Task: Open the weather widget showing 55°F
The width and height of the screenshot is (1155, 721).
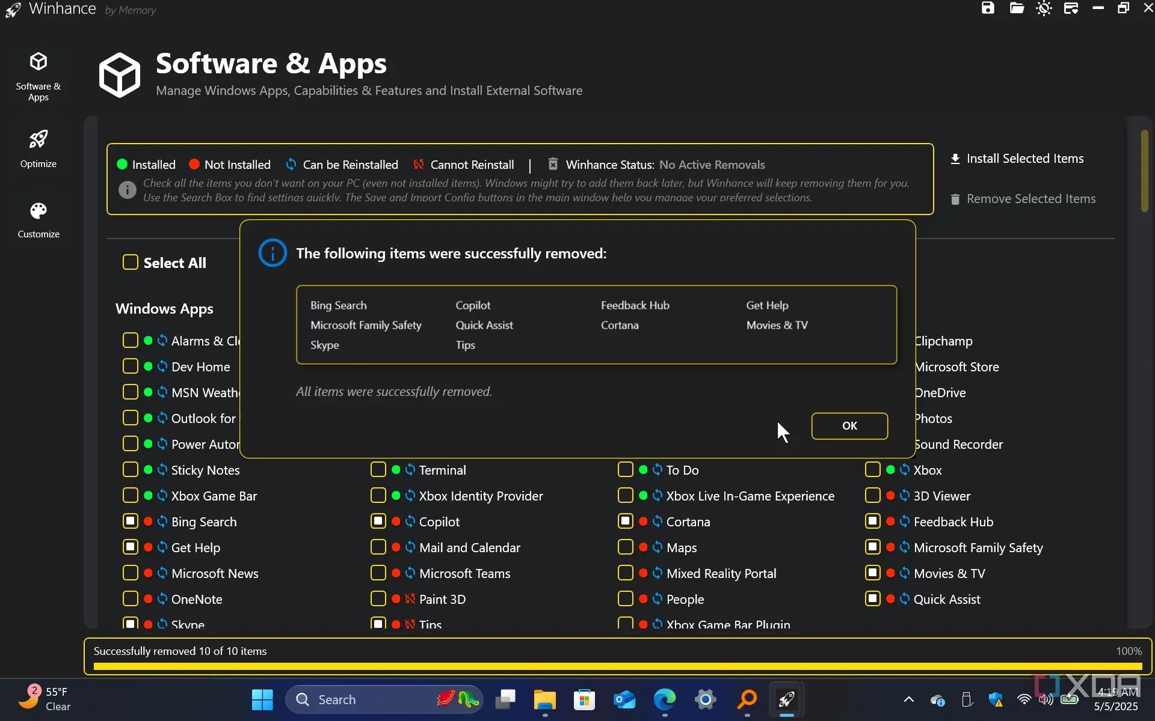Action: click(x=45, y=699)
